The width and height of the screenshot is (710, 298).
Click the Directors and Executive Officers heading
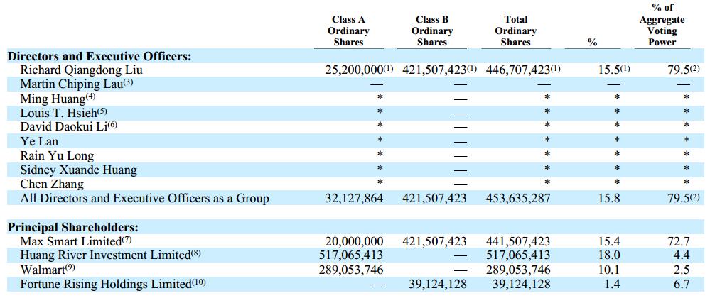point(99,57)
